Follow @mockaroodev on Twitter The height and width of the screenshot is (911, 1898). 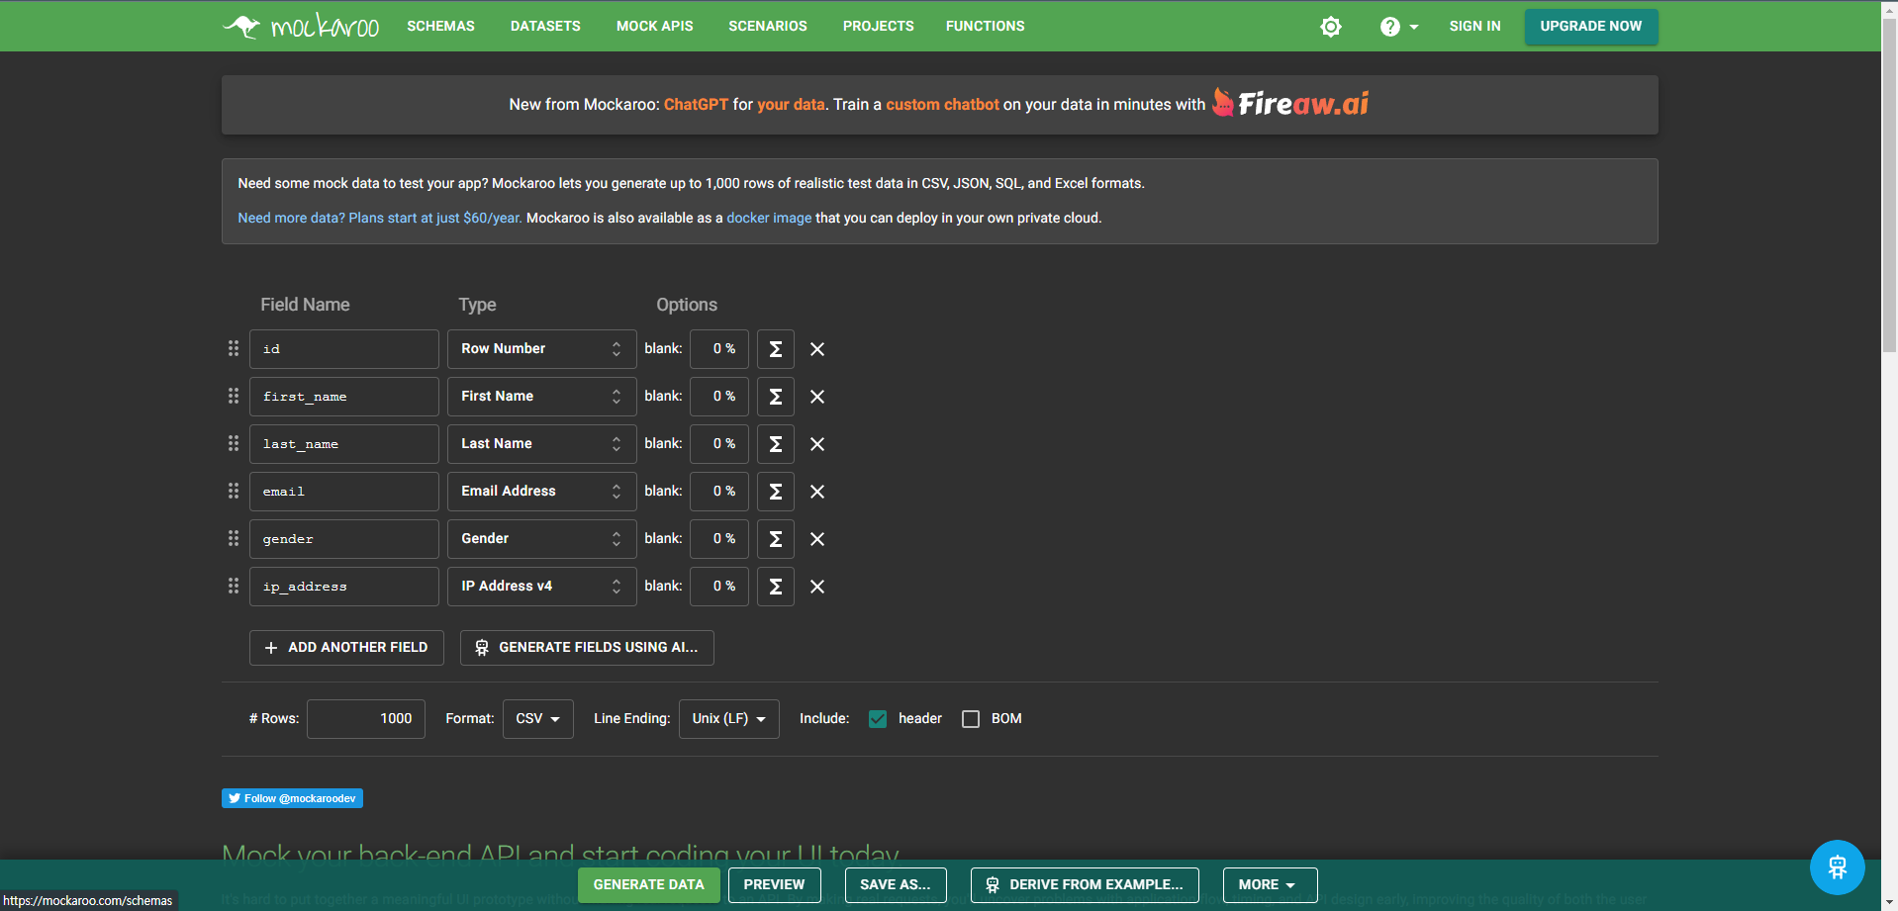click(292, 798)
